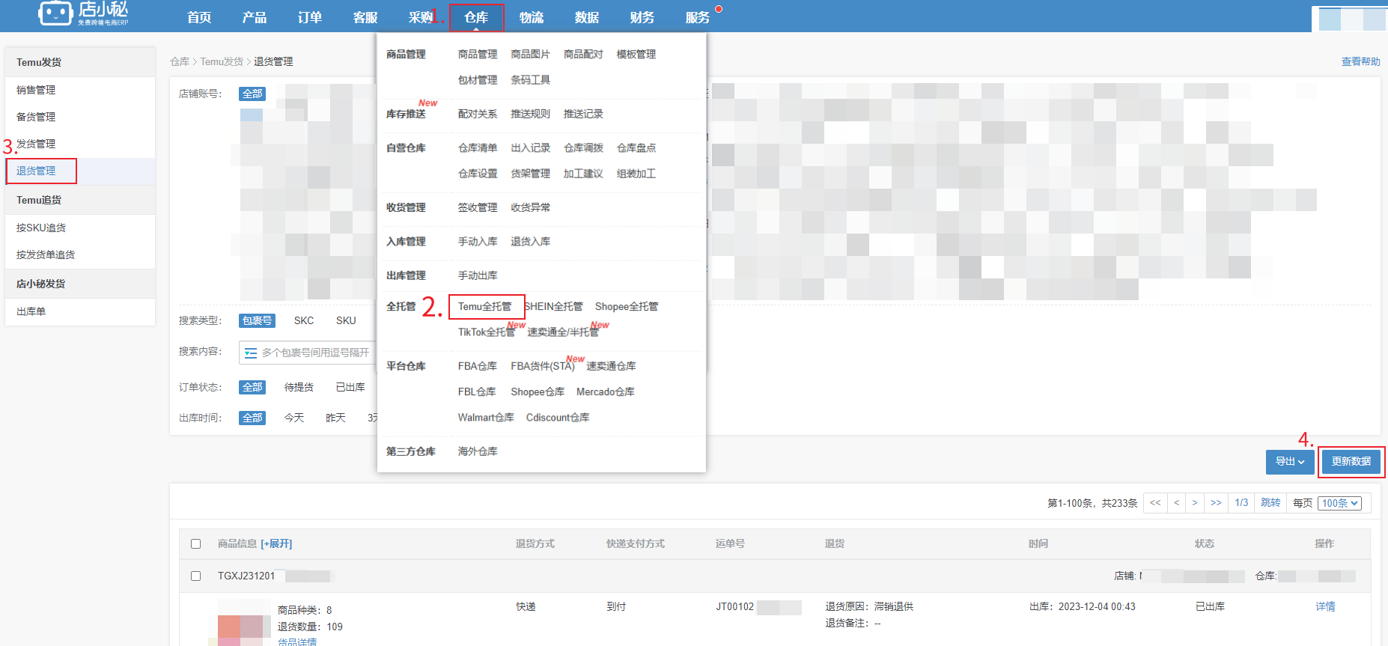This screenshot has width=1388, height=646.
Task: Open 条码工具 from the dropdown menu
Action: [x=531, y=80]
